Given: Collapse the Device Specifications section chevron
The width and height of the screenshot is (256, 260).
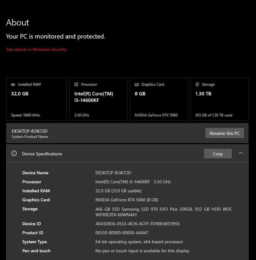Looking at the screenshot, I should (241, 153).
